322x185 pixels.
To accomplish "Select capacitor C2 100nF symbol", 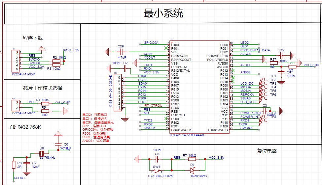I will pos(125,69).
